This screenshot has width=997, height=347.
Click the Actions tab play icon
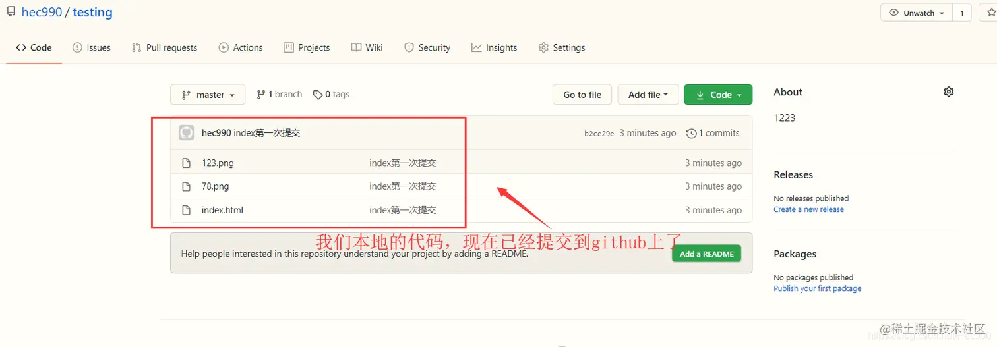(224, 47)
